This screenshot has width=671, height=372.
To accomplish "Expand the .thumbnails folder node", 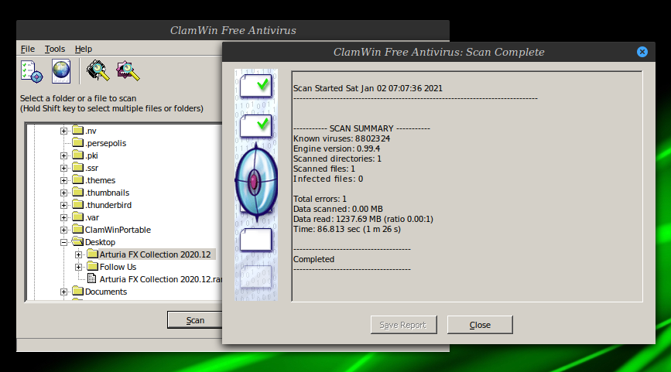I will [x=63, y=193].
